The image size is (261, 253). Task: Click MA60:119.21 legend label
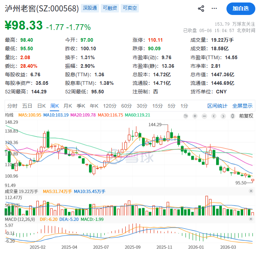[x=137, y=115]
